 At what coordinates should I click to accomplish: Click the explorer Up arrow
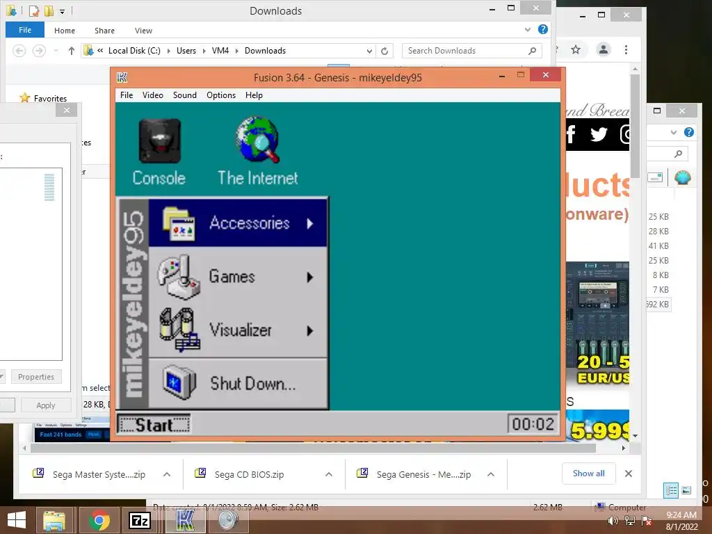72,50
